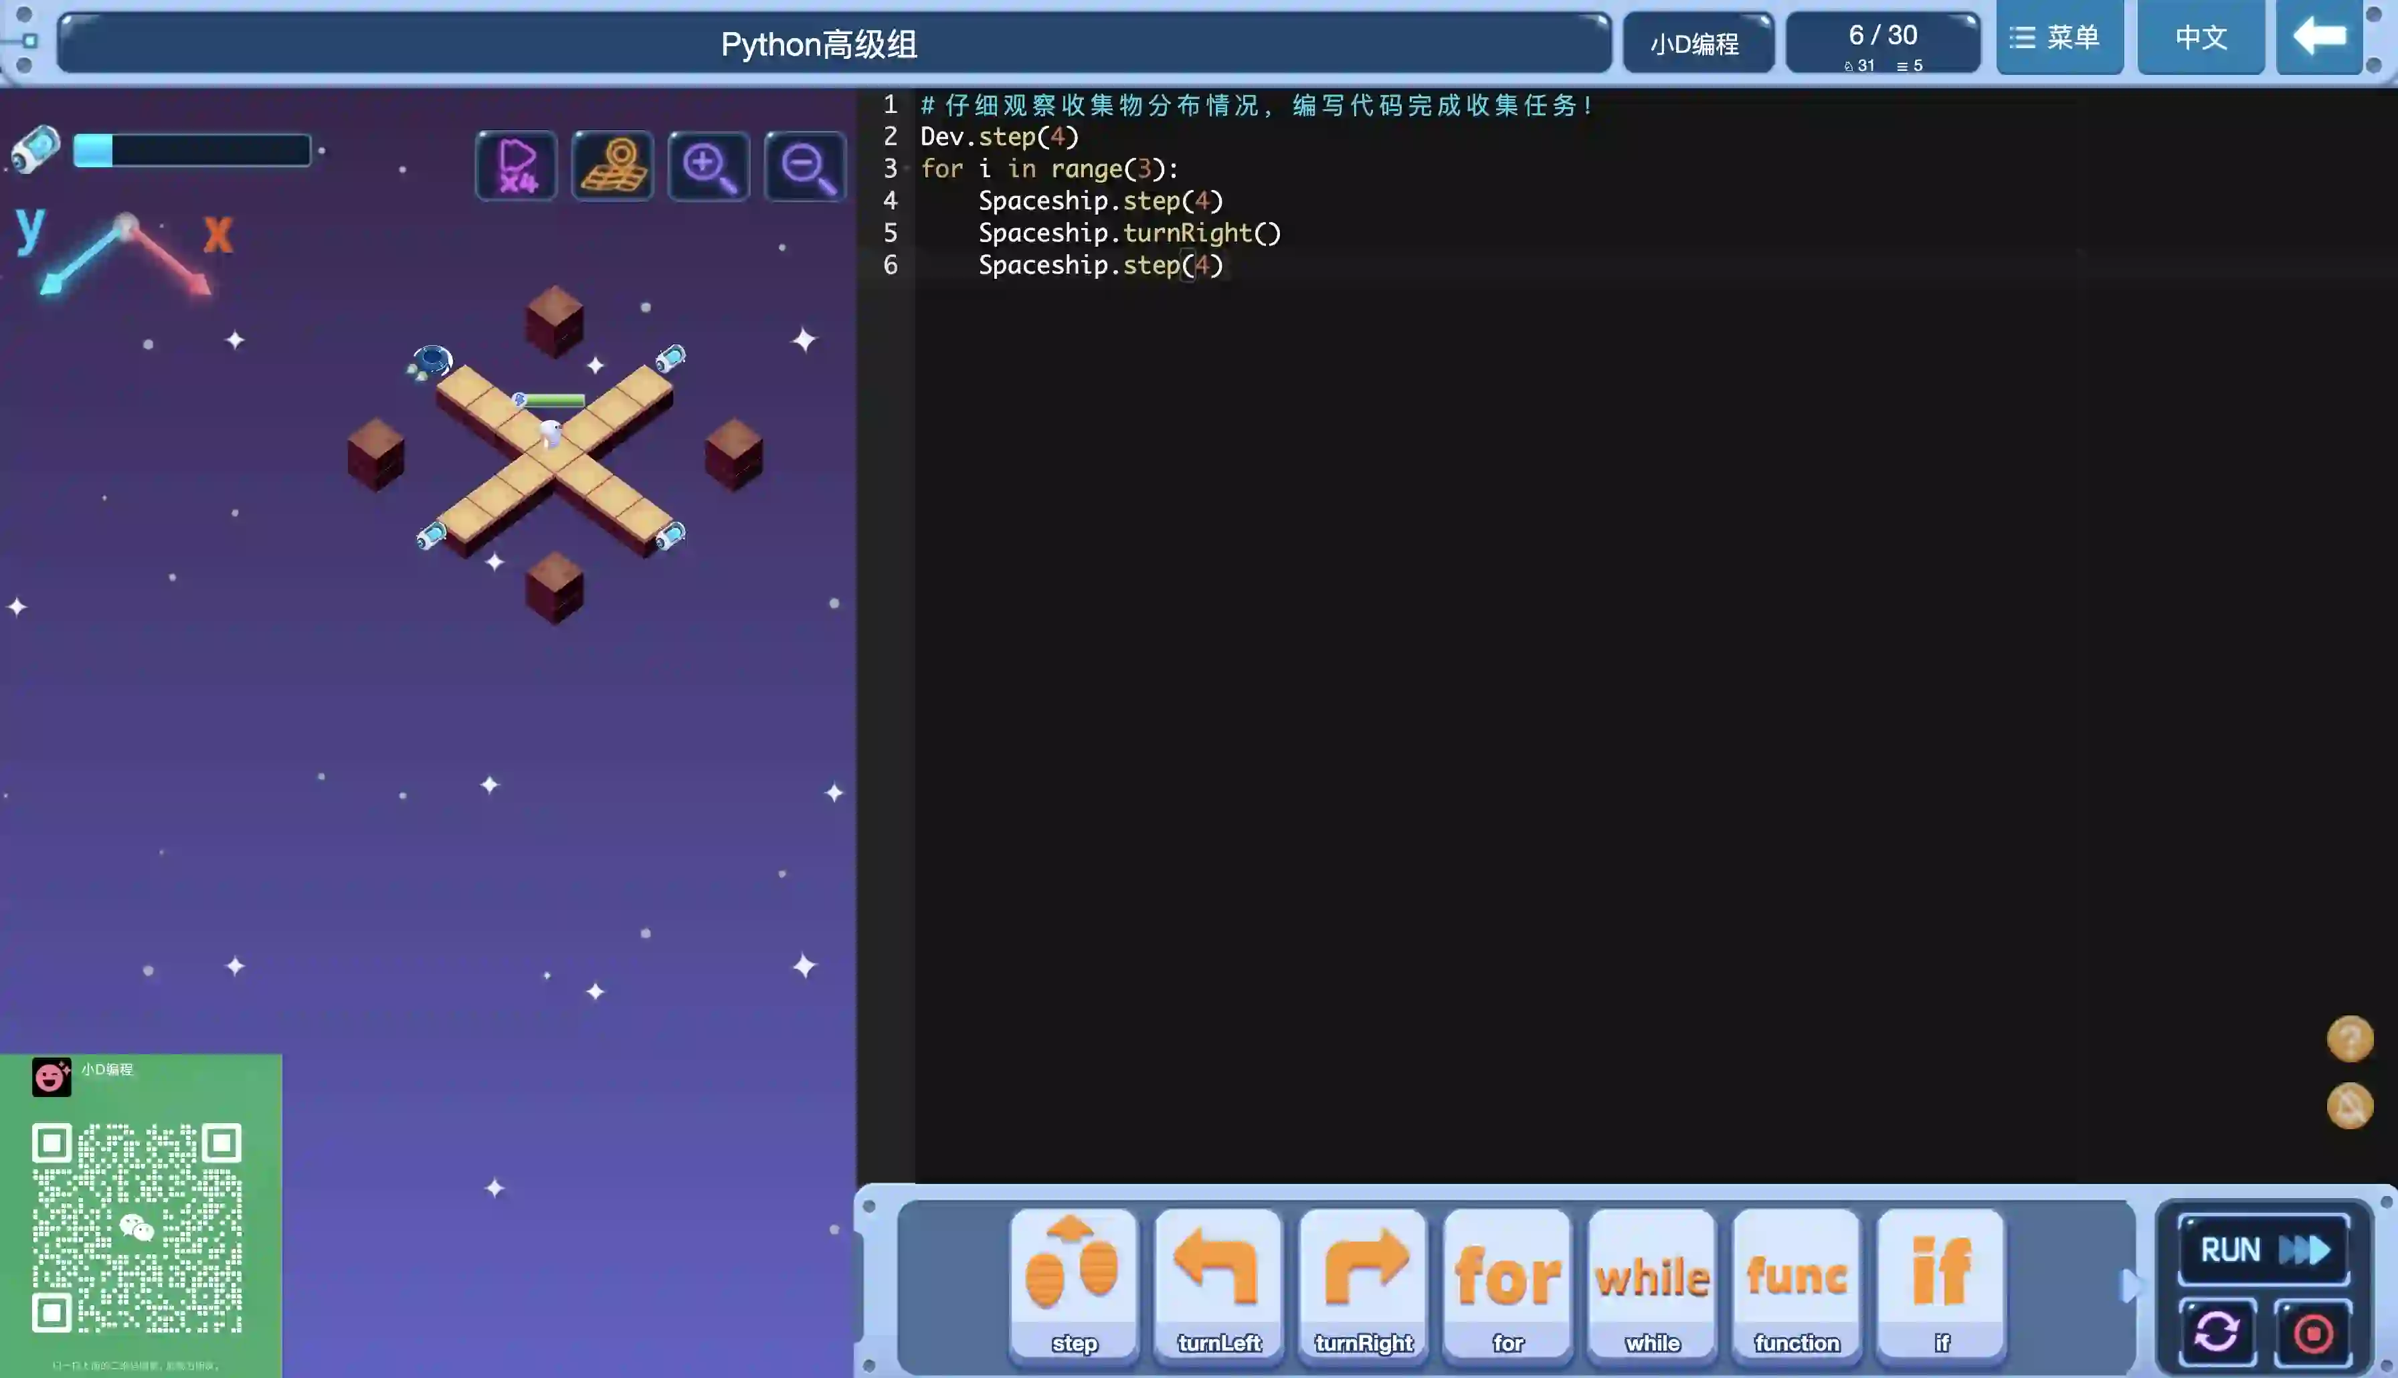The image size is (2398, 1378).
Task: Expand code blocks panel right arrow
Action: point(2129,1285)
